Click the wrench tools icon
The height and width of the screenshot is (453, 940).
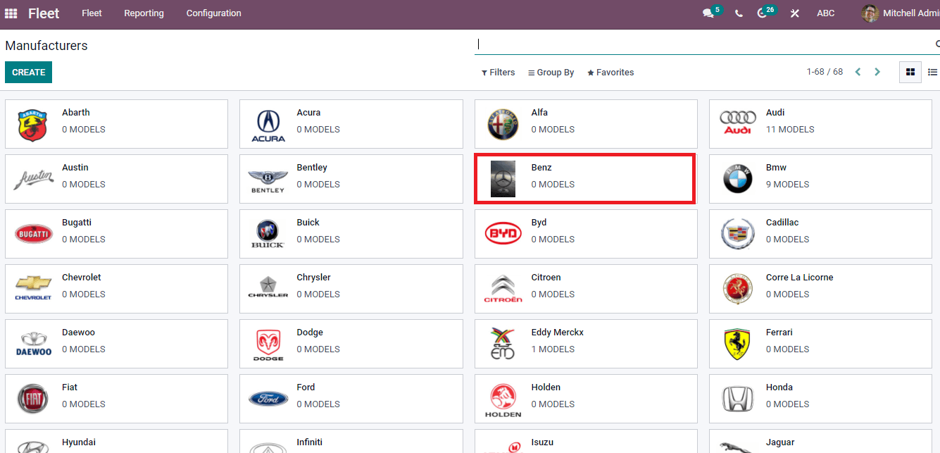[794, 13]
